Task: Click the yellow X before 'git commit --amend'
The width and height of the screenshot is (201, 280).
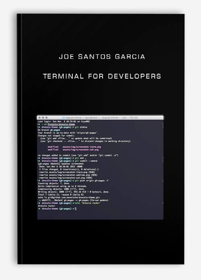Action: tap(73, 161)
